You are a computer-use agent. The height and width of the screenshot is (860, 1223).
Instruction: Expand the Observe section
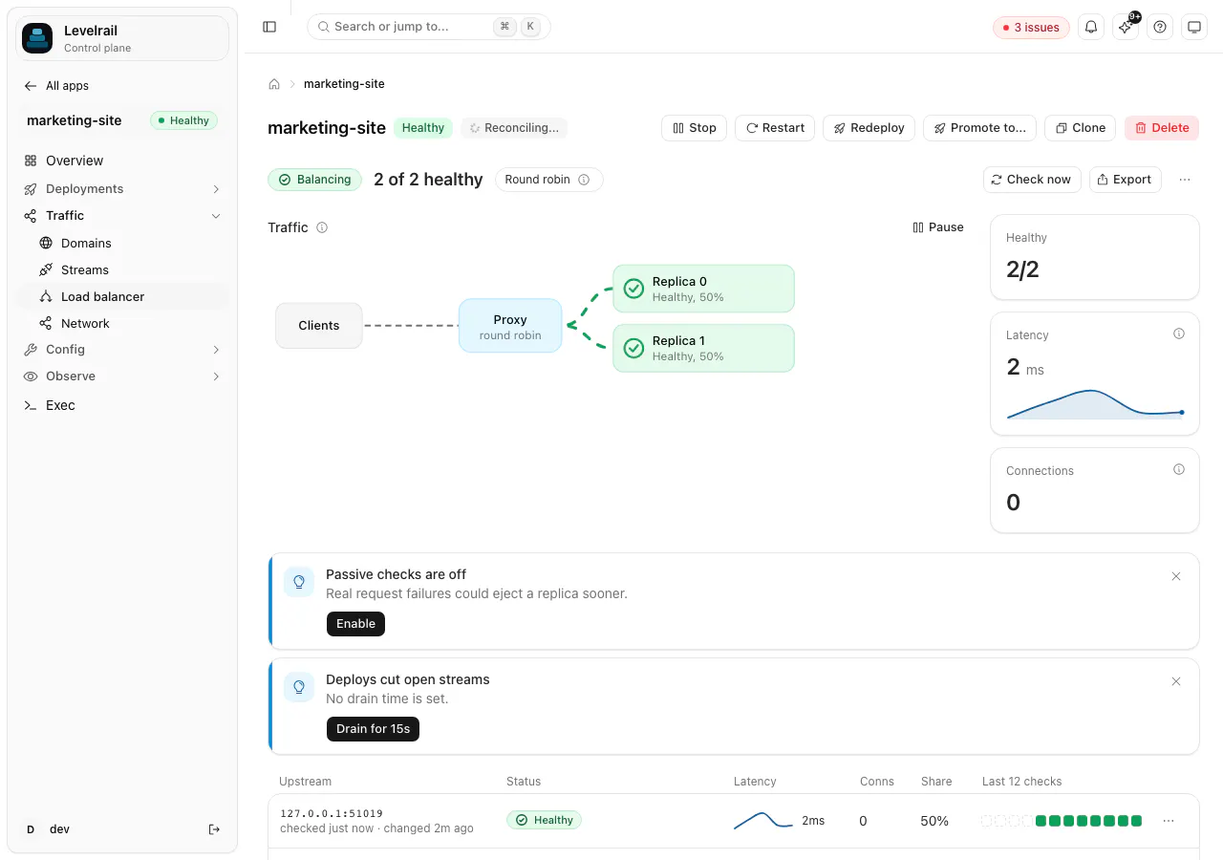216,376
